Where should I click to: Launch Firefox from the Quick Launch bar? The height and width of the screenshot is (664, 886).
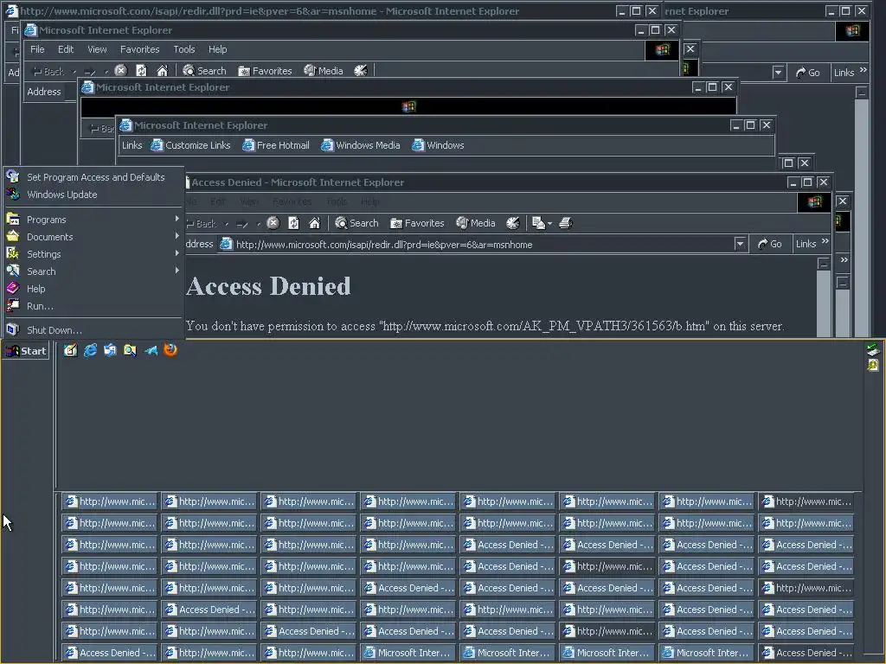click(170, 350)
